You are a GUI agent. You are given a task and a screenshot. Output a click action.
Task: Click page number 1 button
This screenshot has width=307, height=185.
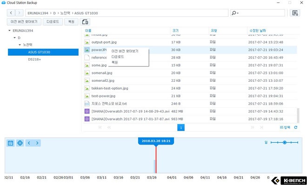point(181,127)
